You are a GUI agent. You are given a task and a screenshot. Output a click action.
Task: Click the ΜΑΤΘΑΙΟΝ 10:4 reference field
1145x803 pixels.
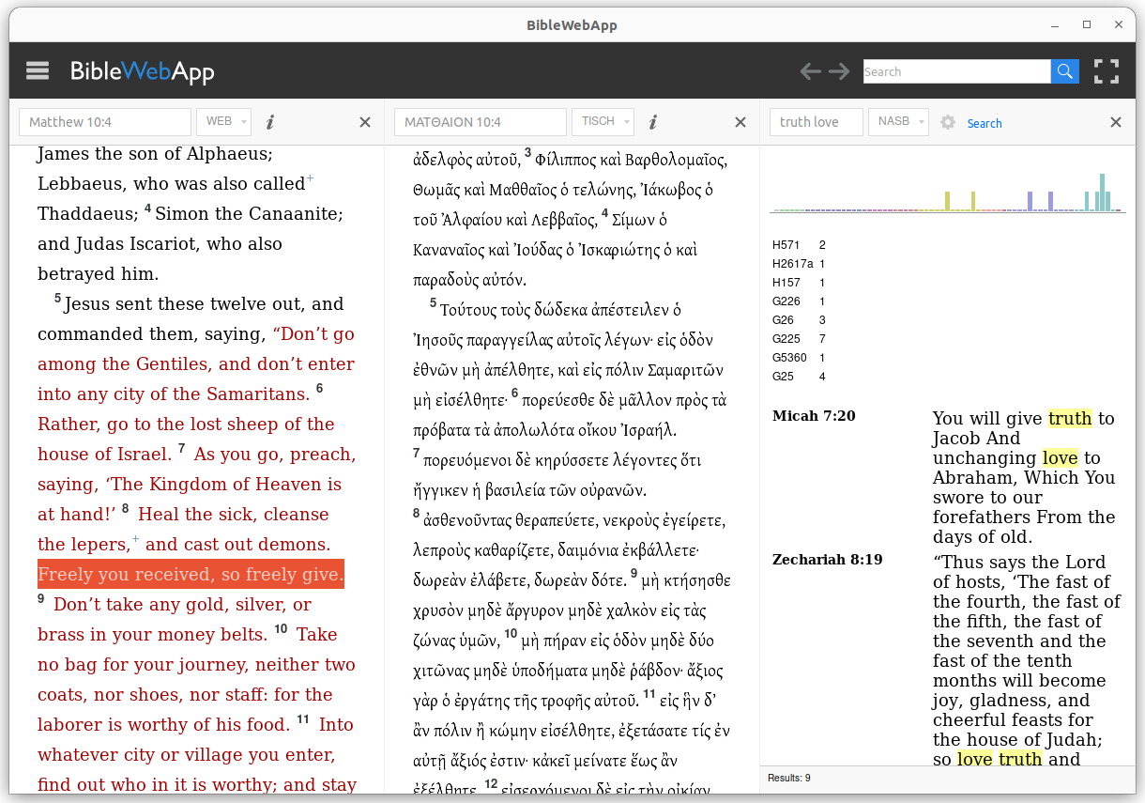[x=481, y=122]
